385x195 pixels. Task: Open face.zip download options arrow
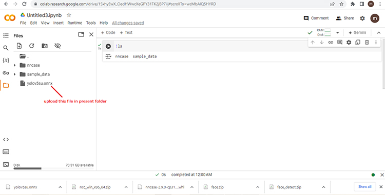point(258,187)
